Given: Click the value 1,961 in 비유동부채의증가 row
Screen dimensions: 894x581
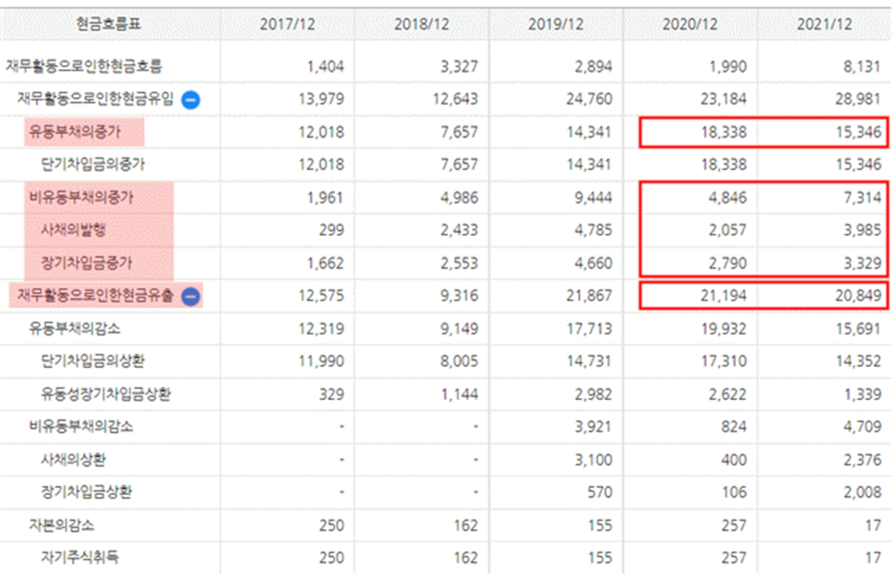Looking at the screenshot, I should [x=326, y=198].
